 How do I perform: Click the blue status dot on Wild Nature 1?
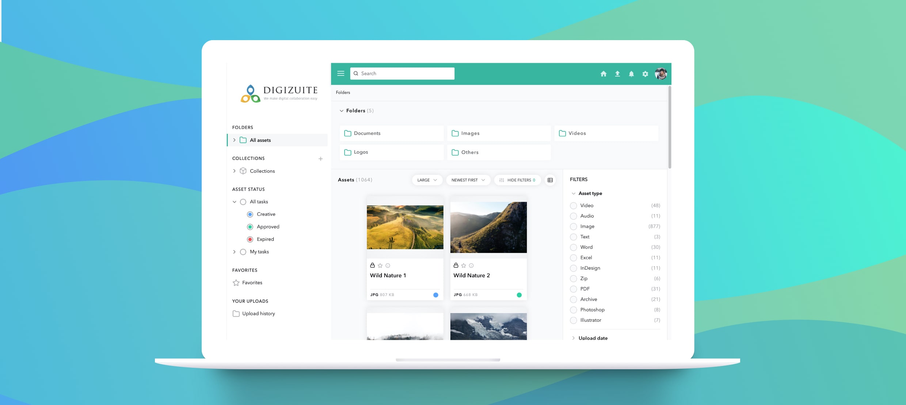[435, 294]
